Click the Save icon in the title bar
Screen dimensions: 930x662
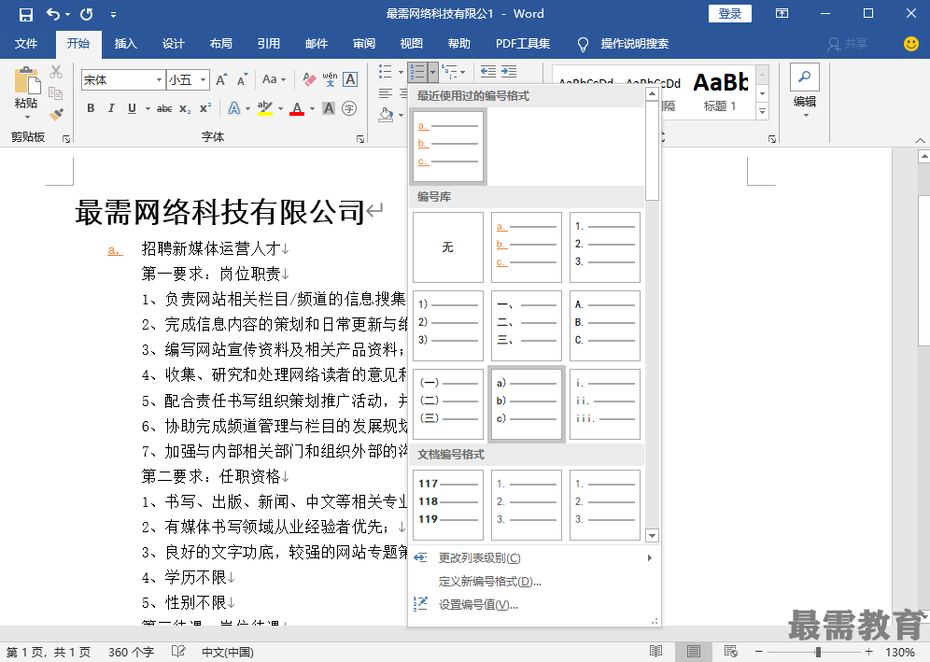[25, 14]
